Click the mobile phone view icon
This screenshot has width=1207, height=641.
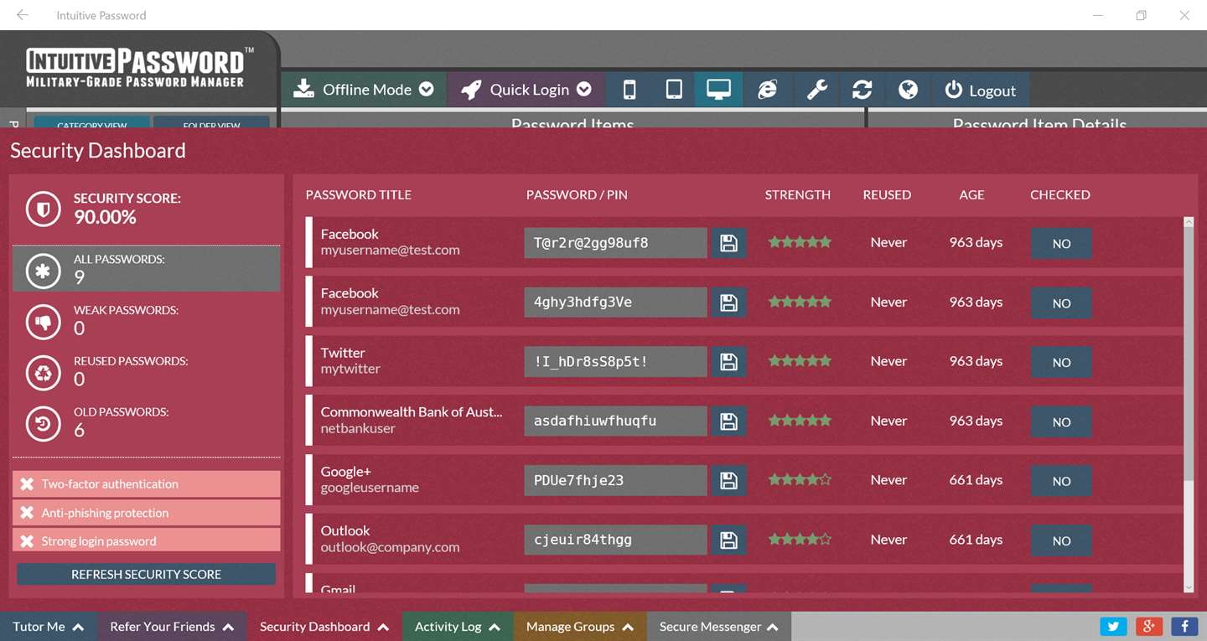629,90
